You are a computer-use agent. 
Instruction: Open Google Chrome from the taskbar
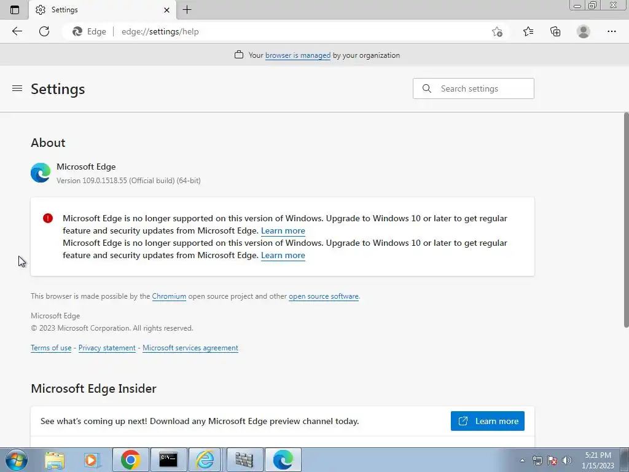pyautogui.click(x=130, y=460)
